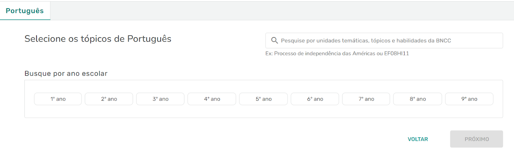This screenshot has height=161, width=514.
Task: Select the 8º ano grade button
Action: coord(418,99)
